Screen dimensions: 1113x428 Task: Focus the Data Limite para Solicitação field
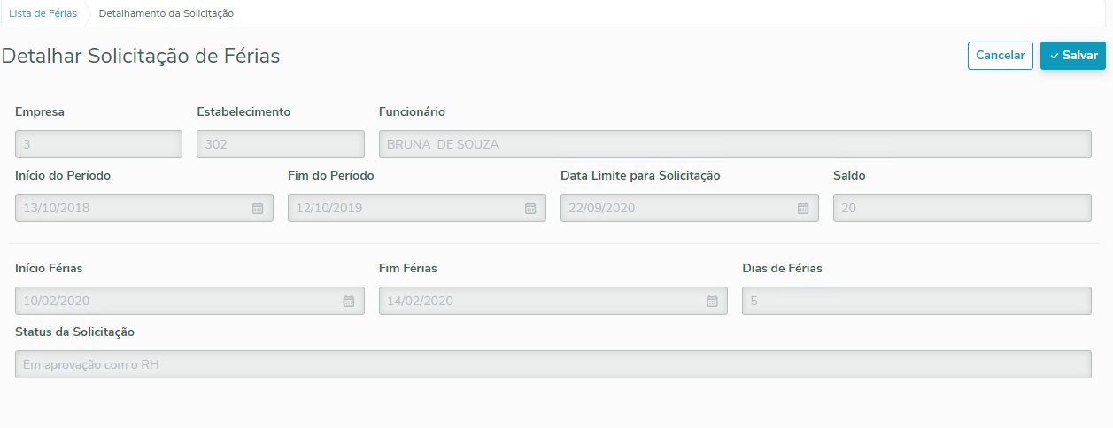677,208
